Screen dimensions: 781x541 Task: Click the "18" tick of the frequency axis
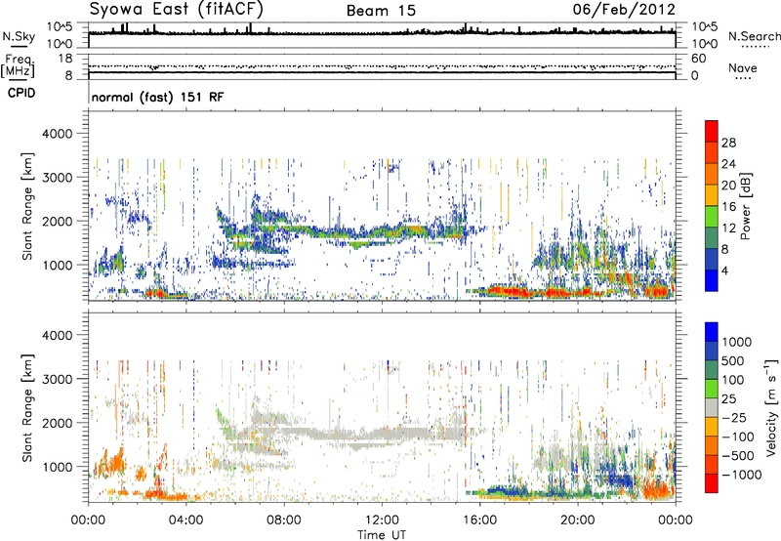click(x=65, y=59)
